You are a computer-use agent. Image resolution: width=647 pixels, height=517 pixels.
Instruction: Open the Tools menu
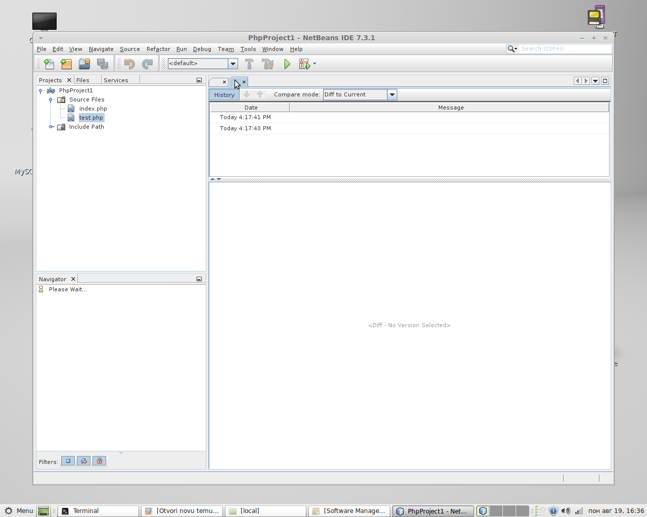(248, 49)
